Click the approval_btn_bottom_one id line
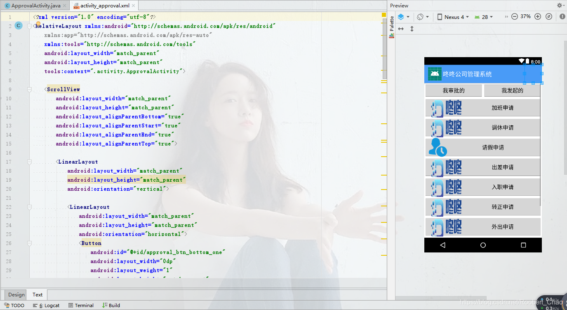 (158, 252)
